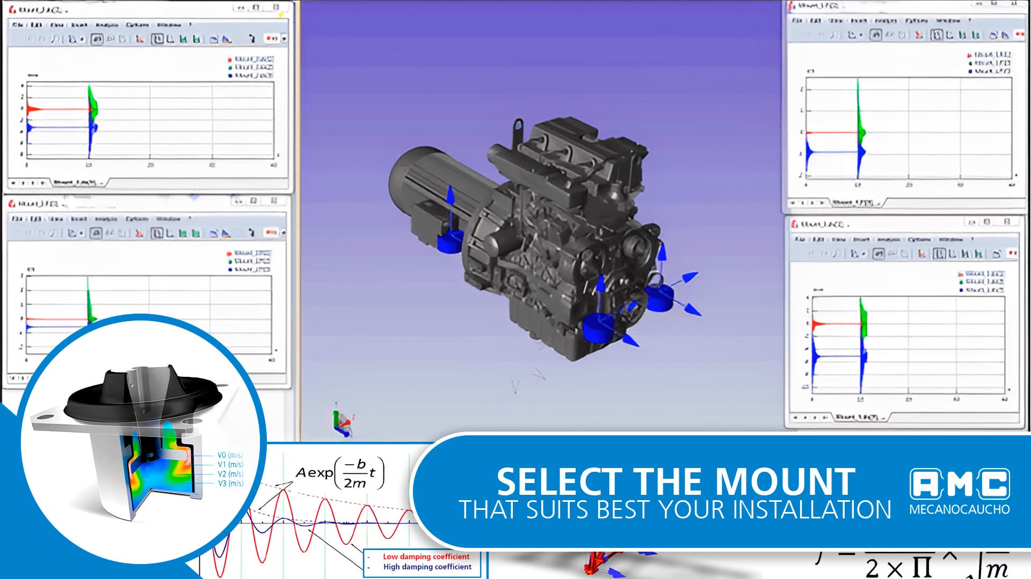Screen dimensions: 1031x579
Task: Click the second green bar icon in the upper-right chart window
Action: [x=976, y=35]
